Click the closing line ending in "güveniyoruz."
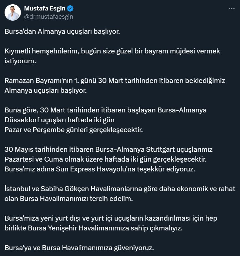240x256 pixels. coord(79,248)
